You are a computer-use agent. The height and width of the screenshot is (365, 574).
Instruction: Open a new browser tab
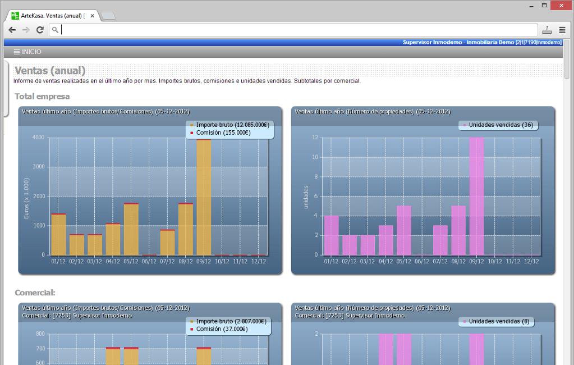tap(108, 16)
